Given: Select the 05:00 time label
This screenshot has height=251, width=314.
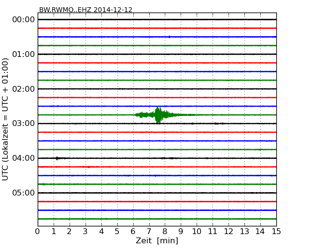Looking at the screenshot, I should pos(24,193).
